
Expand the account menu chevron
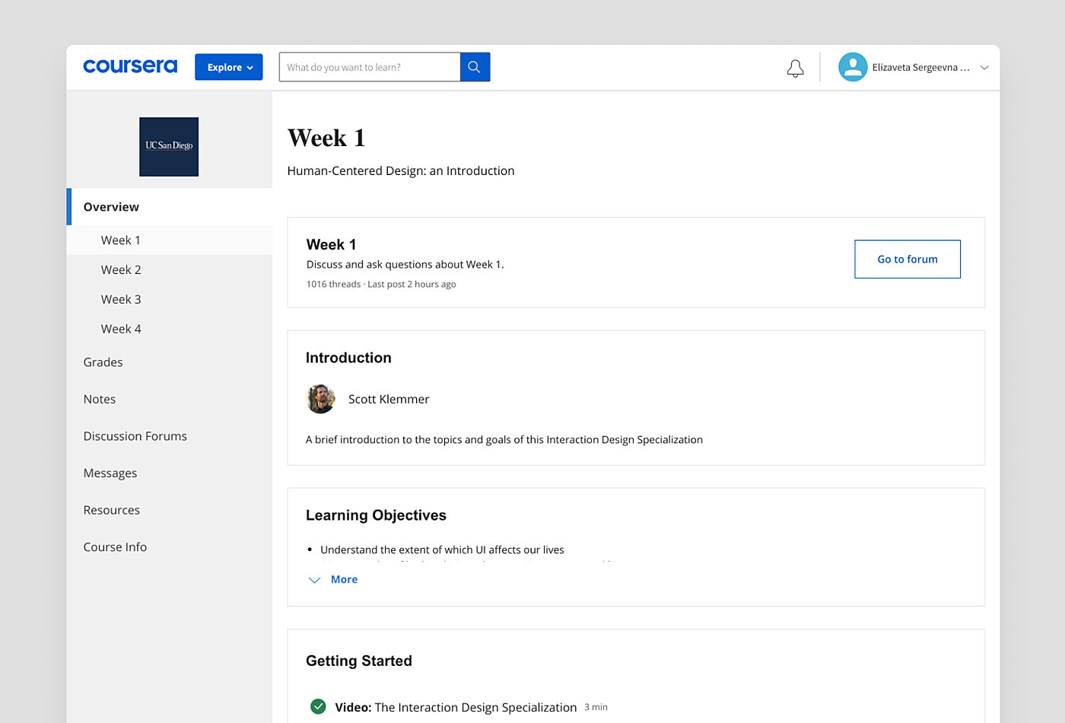984,68
